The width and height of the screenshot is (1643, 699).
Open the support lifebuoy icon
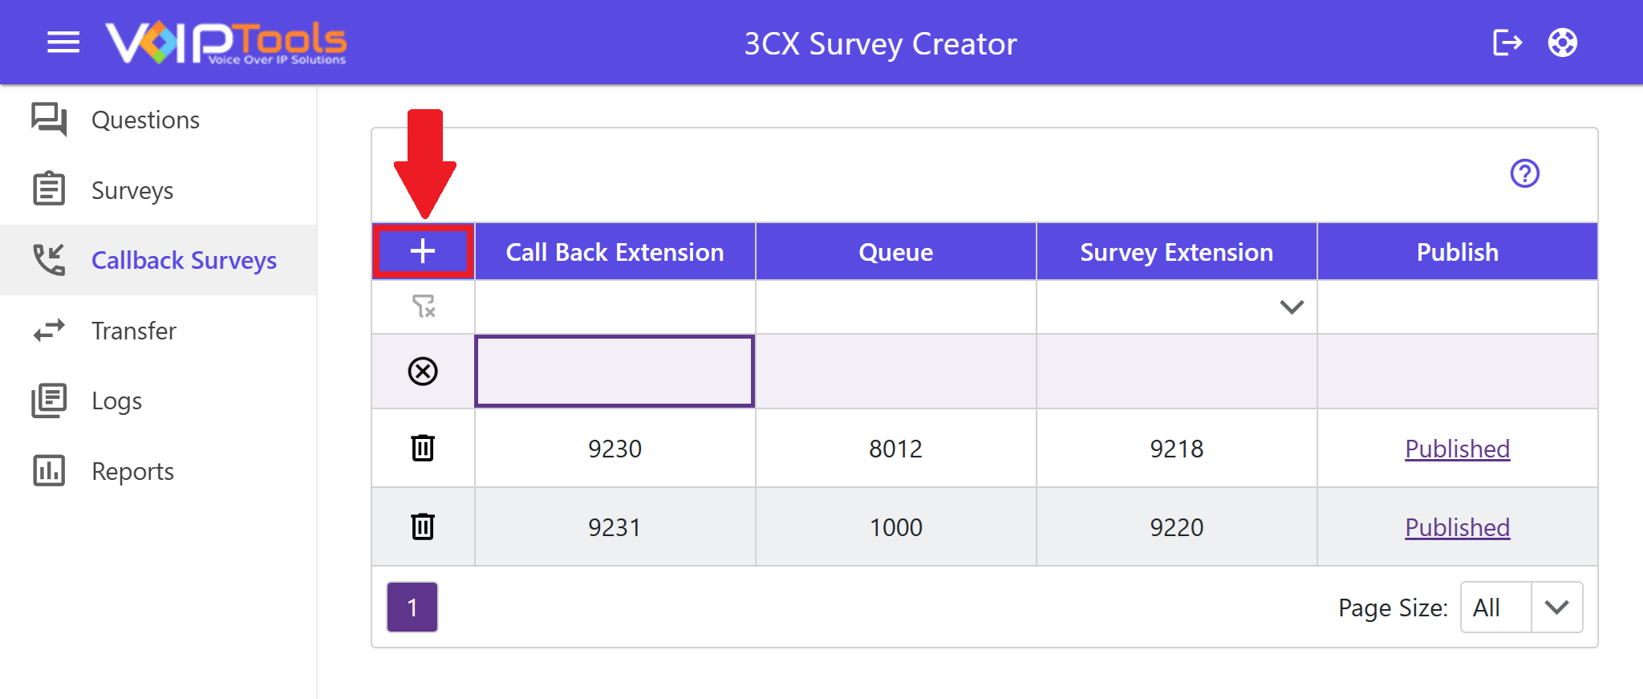click(x=1563, y=43)
